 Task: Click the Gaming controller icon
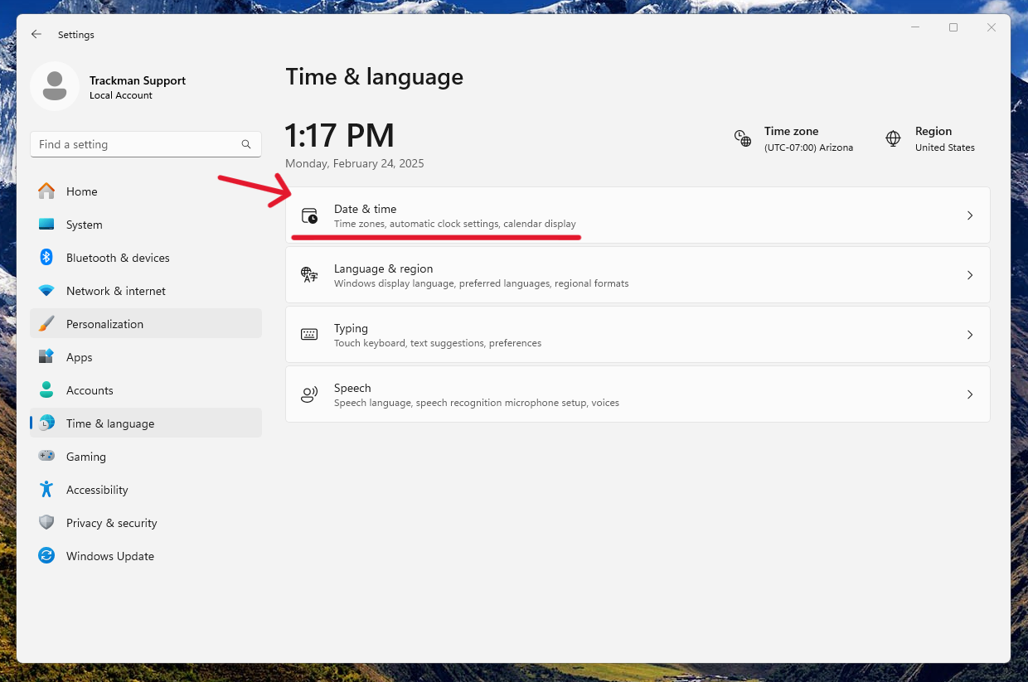point(47,457)
